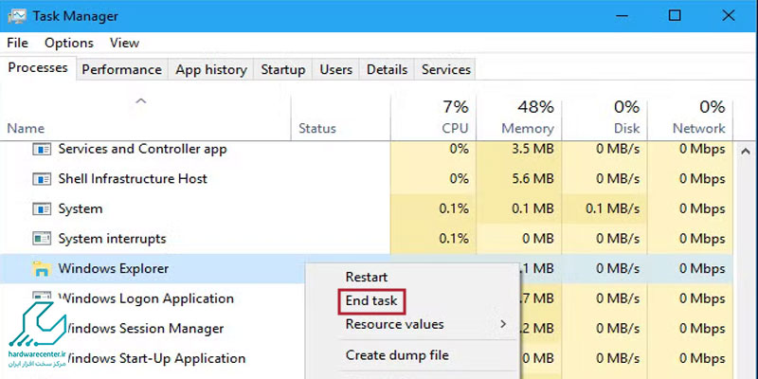Sort by the Status column header
Screen dimensions: 758x379
[x=317, y=129]
